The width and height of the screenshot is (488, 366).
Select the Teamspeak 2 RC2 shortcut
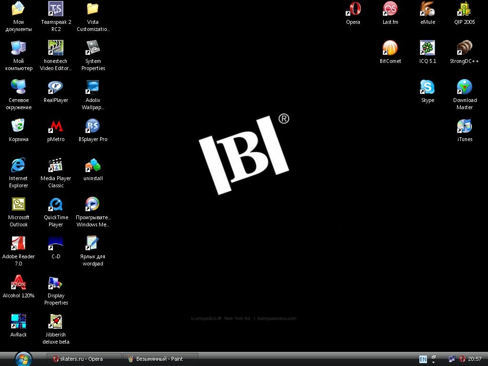pos(56,10)
